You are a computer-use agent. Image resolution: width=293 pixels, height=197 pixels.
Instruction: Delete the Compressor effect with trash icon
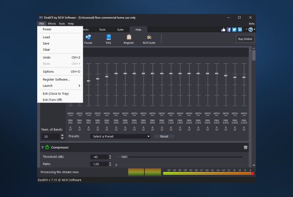(245, 147)
